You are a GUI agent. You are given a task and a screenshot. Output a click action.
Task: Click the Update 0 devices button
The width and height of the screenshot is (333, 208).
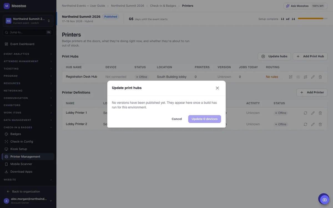pos(205,119)
